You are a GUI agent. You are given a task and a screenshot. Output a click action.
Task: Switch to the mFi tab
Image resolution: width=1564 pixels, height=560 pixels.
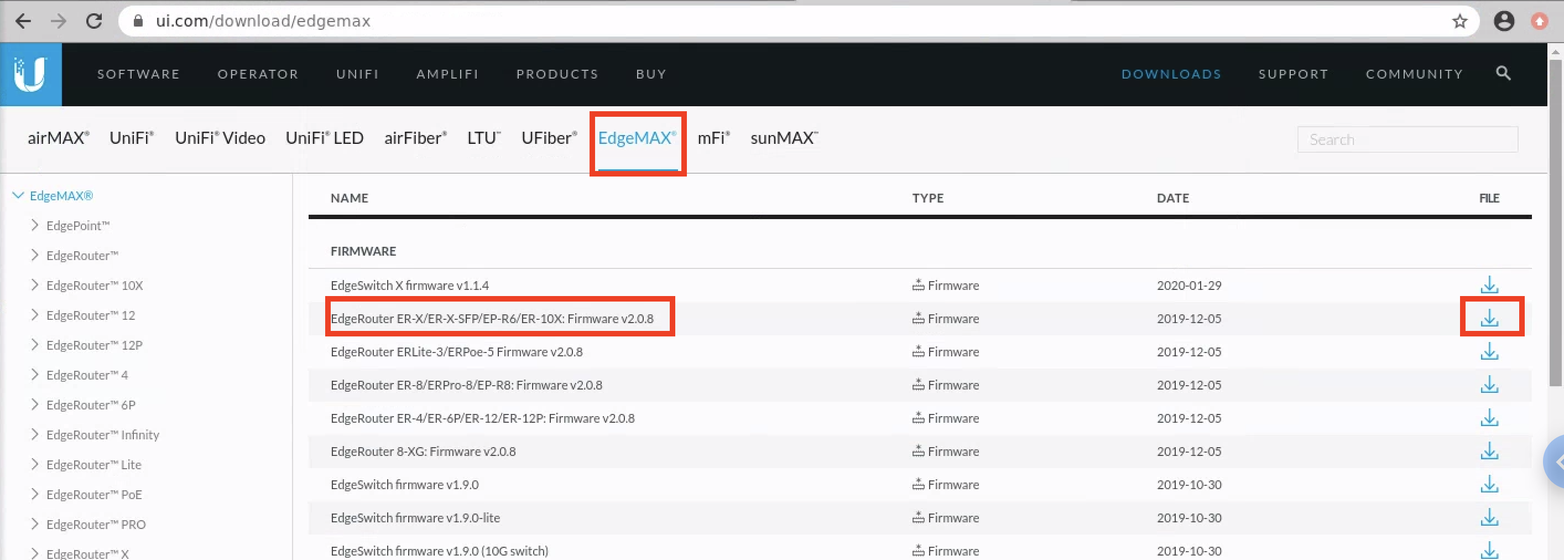(713, 138)
